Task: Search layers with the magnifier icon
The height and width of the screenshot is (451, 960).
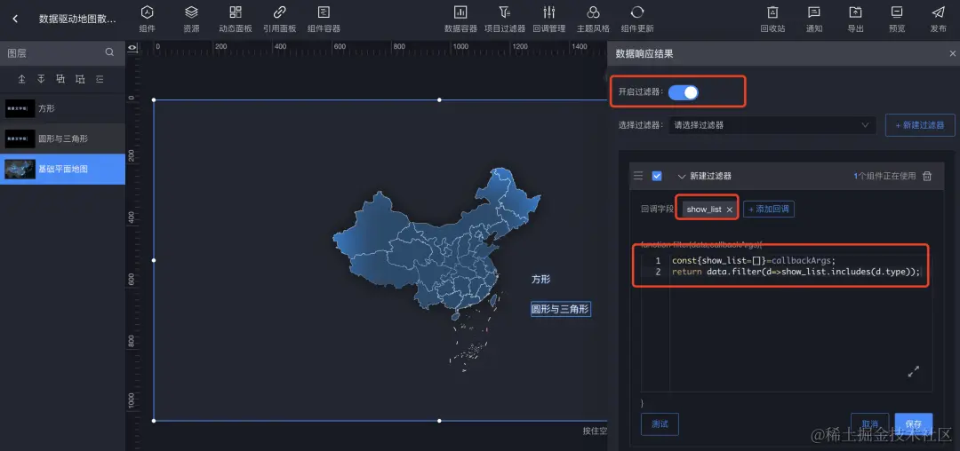Action: coord(109,52)
